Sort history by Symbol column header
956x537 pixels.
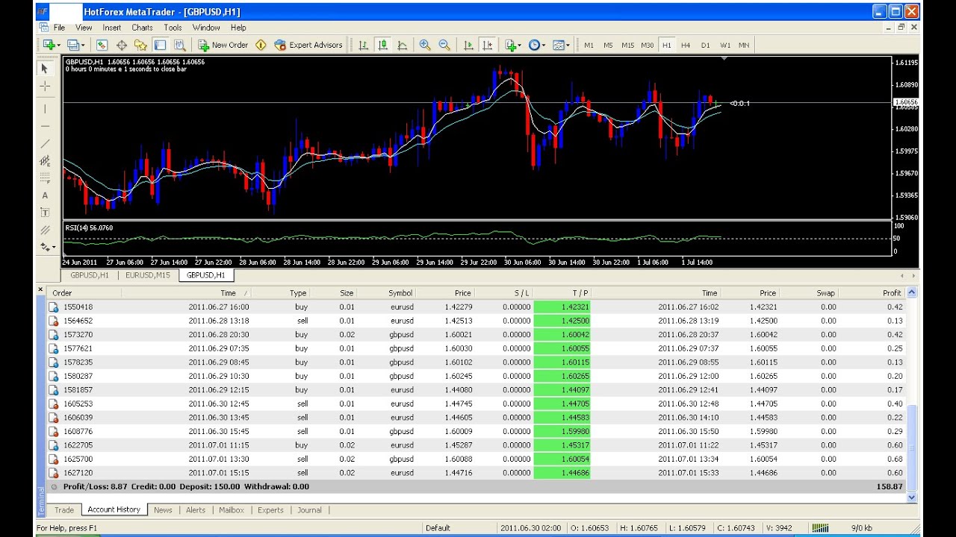(x=386, y=293)
